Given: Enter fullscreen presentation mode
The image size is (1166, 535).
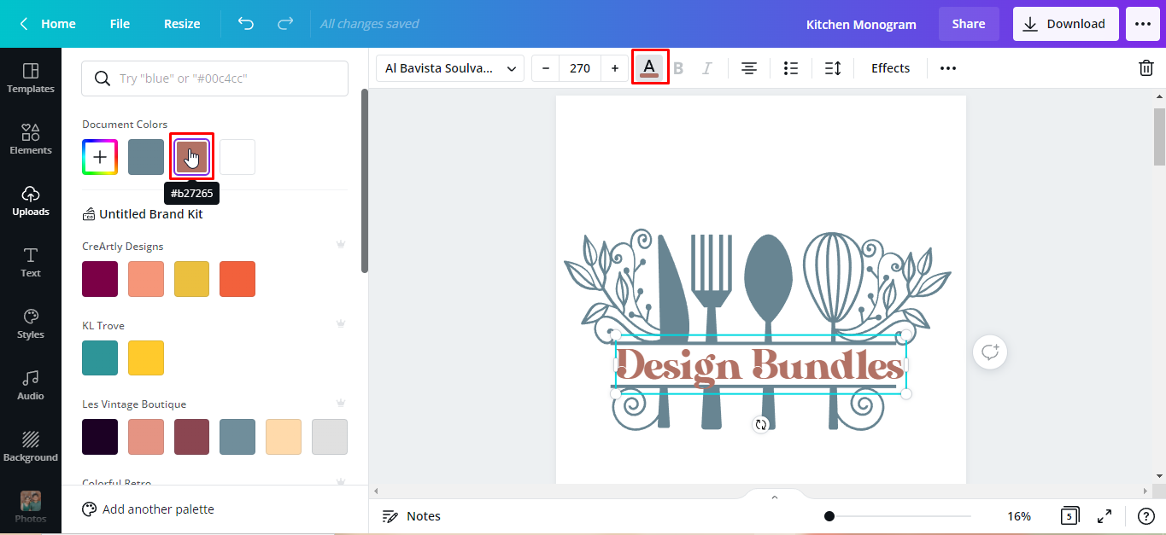Looking at the screenshot, I should pyautogui.click(x=1104, y=516).
